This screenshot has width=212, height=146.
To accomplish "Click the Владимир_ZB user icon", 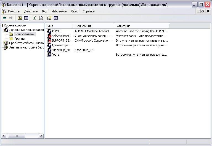I will (x=49, y=50).
